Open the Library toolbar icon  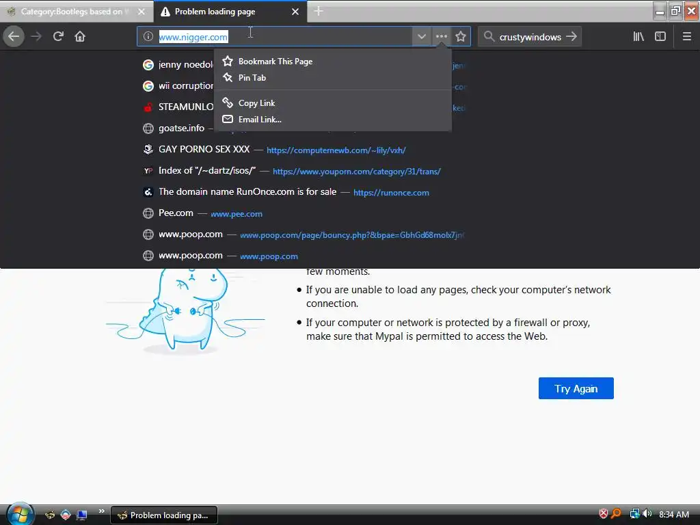click(638, 37)
